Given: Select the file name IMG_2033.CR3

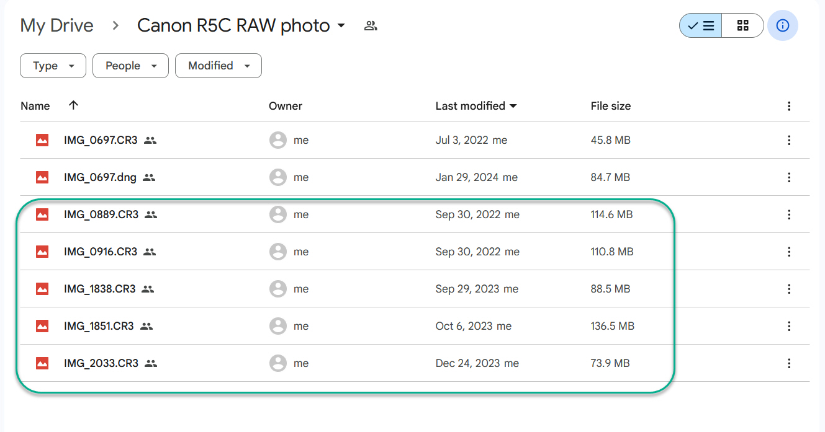Looking at the screenshot, I should pyautogui.click(x=101, y=363).
